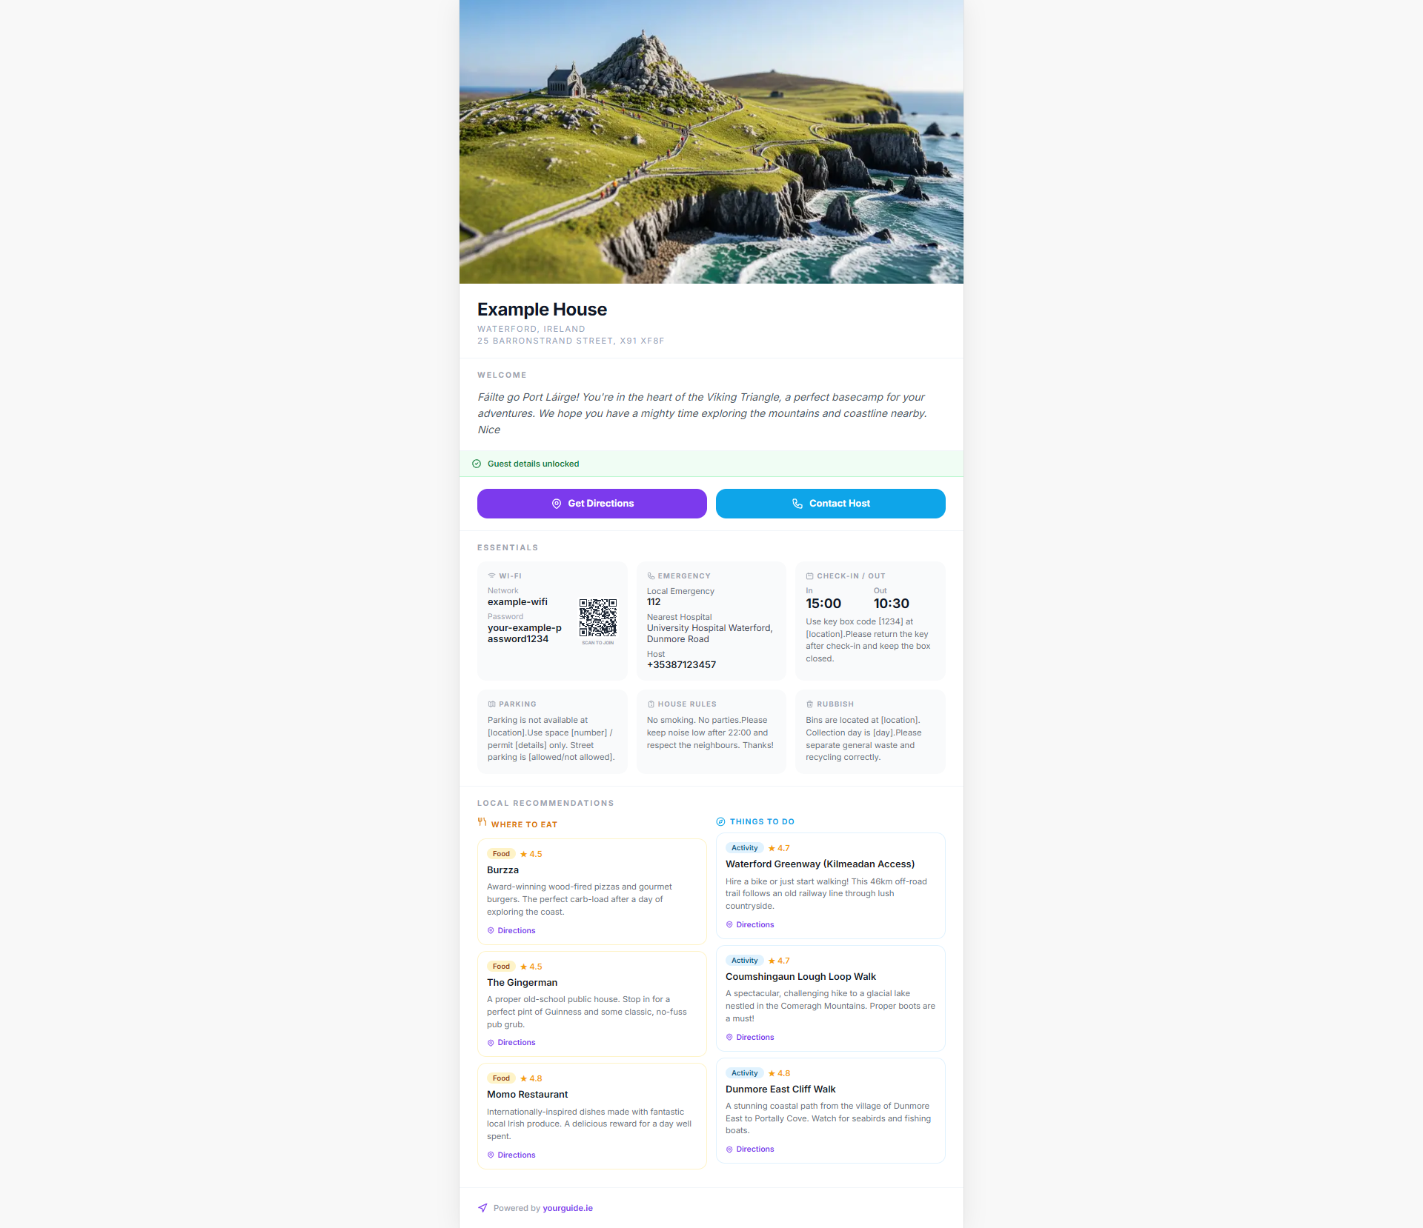This screenshot has width=1423, height=1228.
Task: Click the House Rules clipboard icon
Action: coord(651,704)
